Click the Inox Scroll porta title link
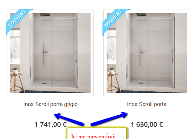 point(147,104)
